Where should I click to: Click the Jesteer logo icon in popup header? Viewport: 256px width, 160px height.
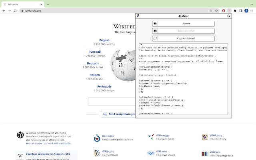pyautogui.click(x=138, y=16)
